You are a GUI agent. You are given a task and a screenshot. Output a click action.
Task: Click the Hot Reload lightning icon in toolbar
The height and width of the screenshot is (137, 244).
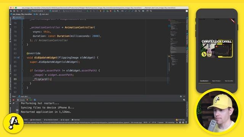[101, 11]
